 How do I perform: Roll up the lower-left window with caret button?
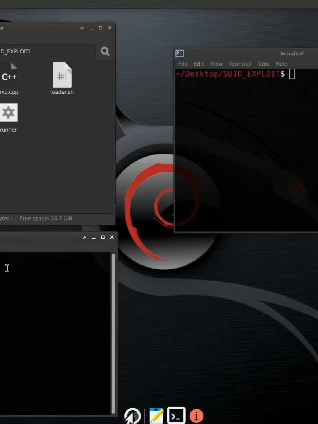pos(85,238)
